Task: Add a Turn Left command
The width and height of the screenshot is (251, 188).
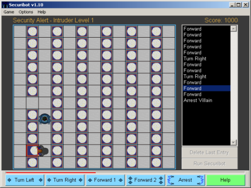Action: 25,180
